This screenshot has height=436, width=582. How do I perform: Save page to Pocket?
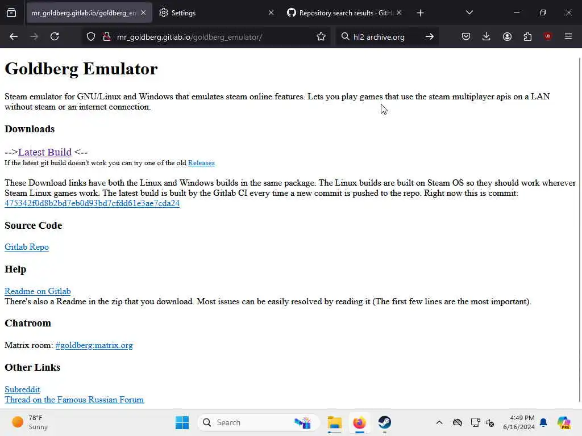[x=466, y=37]
